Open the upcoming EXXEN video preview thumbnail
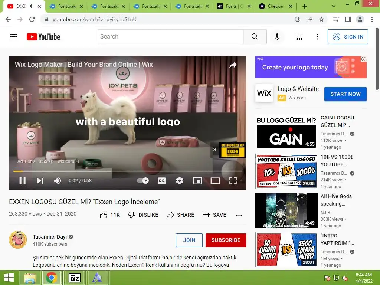The image size is (380, 285). click(x=233, y=150)
